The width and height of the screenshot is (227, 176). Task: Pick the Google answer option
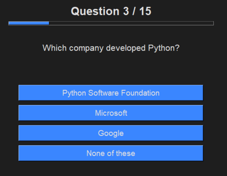111,133
